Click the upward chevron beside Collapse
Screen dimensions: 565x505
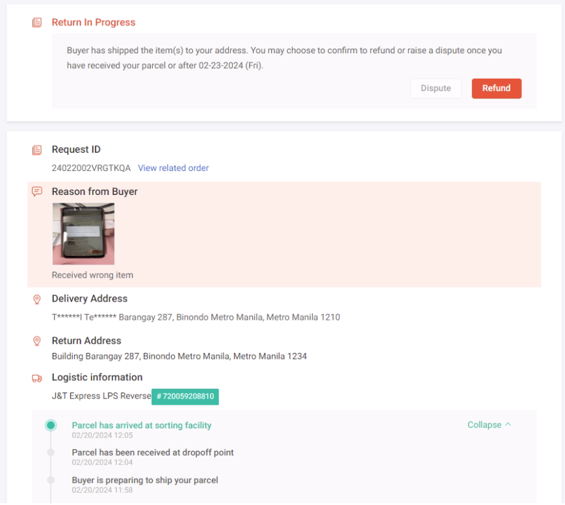coord(507,424)
